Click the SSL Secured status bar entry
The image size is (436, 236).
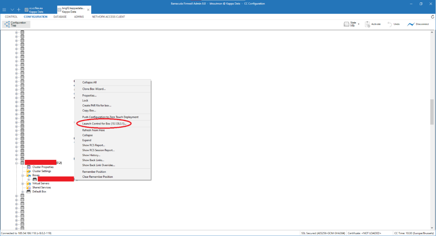coord(323,233)
